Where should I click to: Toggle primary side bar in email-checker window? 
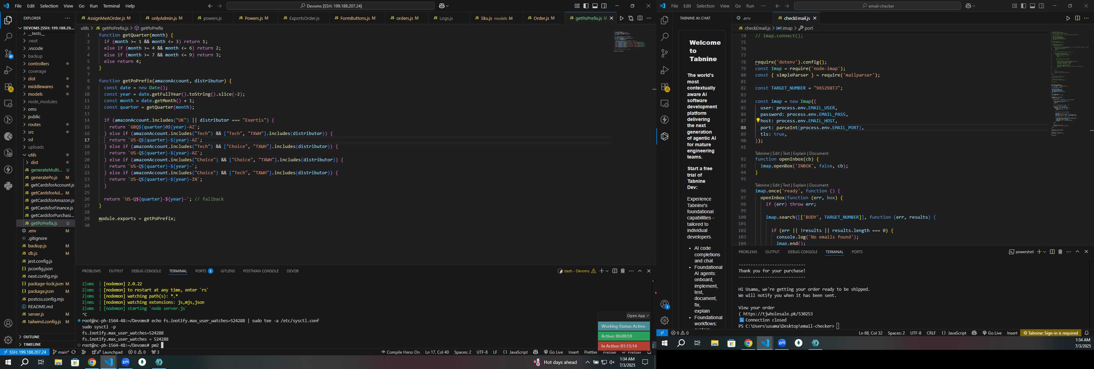pos(1024,6)
